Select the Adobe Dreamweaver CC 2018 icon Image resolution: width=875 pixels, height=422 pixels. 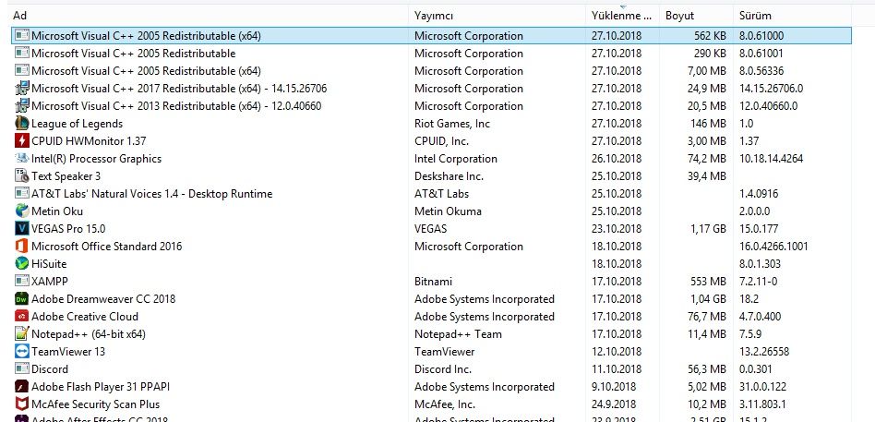pyautogui.click(x=22, y=299)
